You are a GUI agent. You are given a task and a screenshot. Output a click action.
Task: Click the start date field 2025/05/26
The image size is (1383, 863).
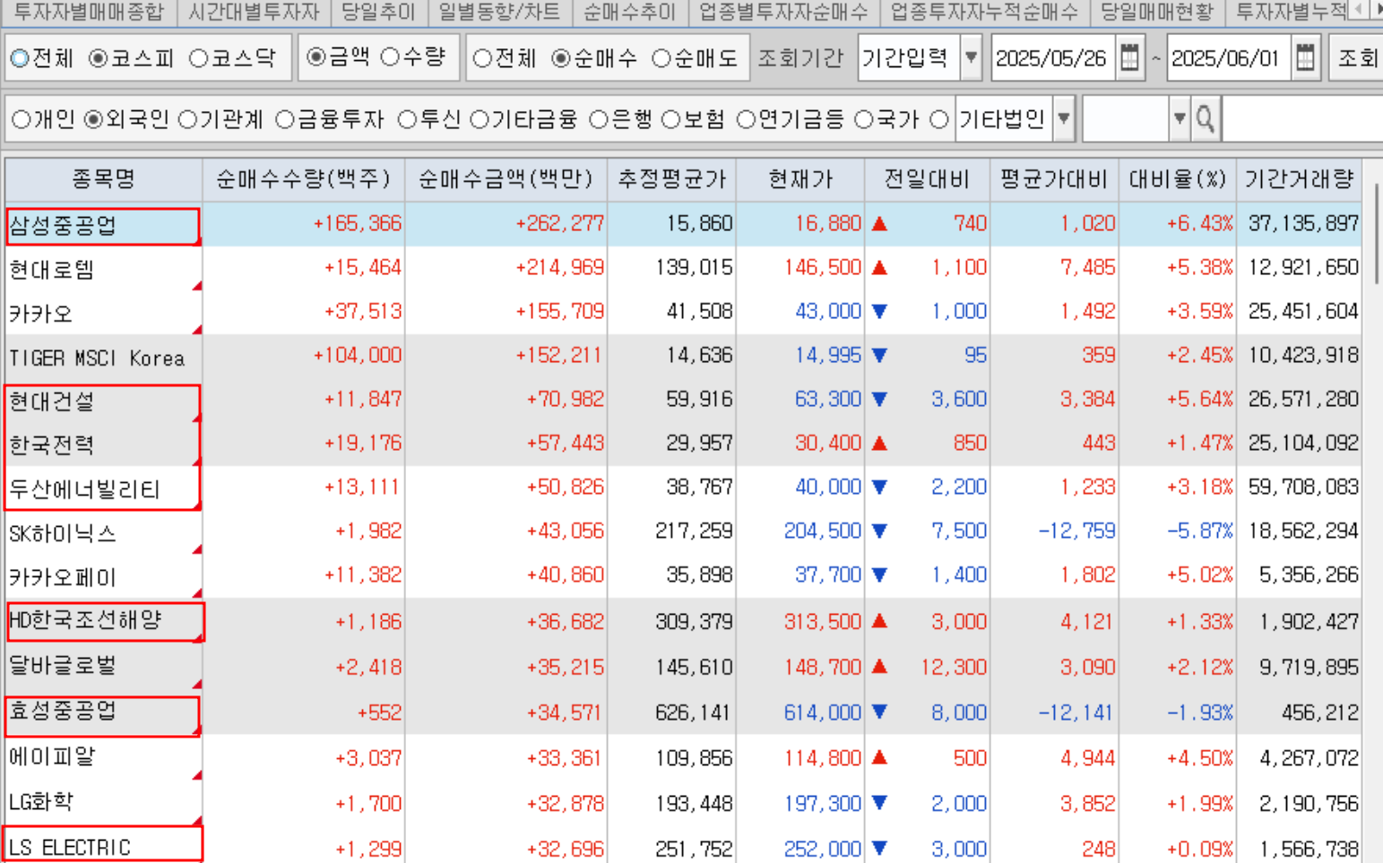coord(1051,58)
